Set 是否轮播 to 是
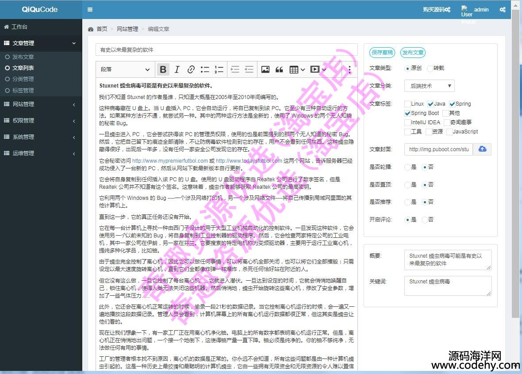Viewport: 522px width, 374px height. click(x=407, y=167)
